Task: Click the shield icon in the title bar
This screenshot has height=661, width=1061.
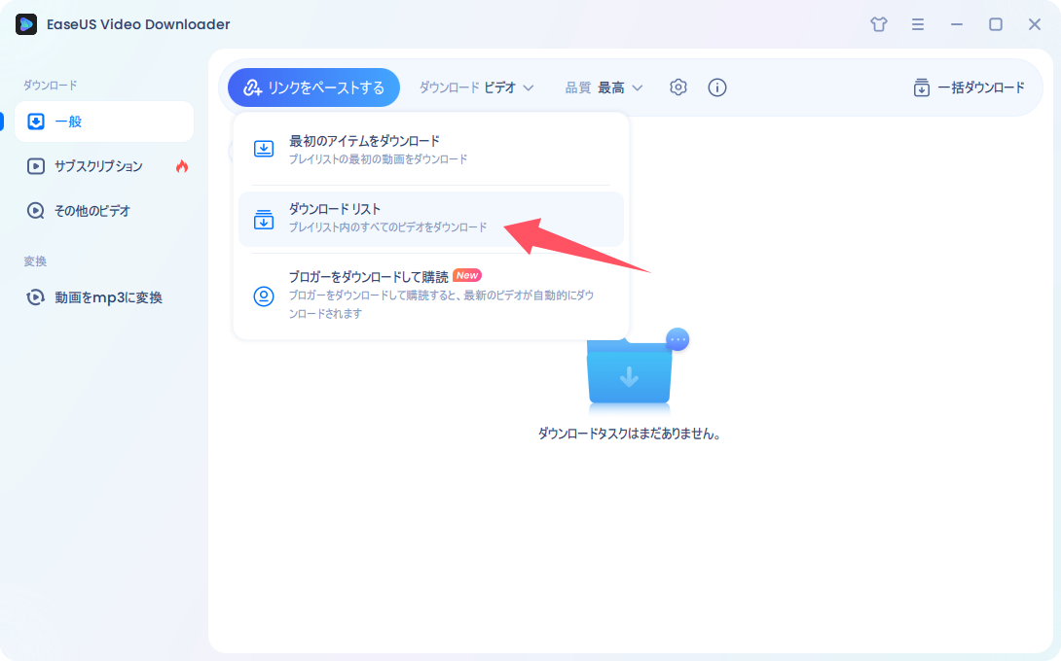Action: click(878, 24)
